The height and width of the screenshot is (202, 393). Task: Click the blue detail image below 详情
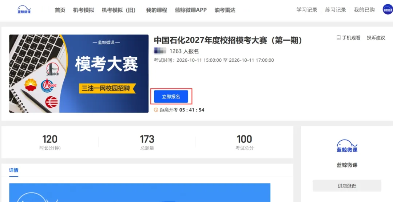[x=140, y=193]
